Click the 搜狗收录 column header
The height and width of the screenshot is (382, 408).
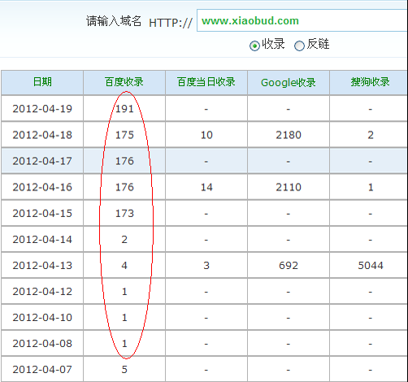click(x=370, y=82)
